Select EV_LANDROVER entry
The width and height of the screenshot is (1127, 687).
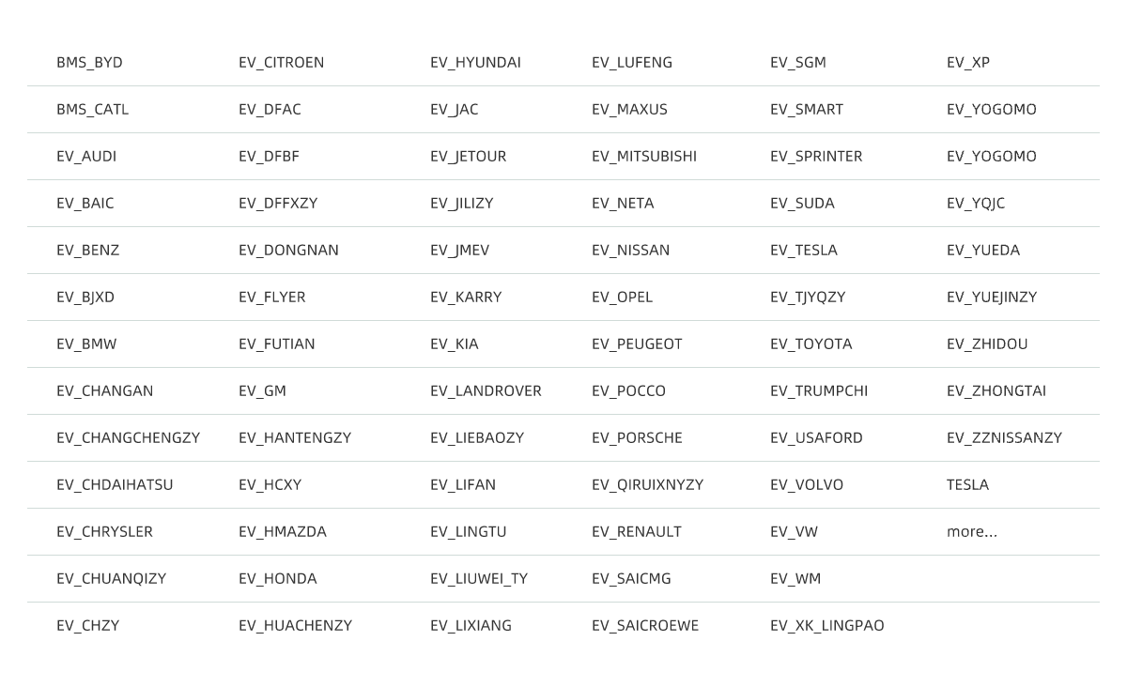tap(486, 391)
